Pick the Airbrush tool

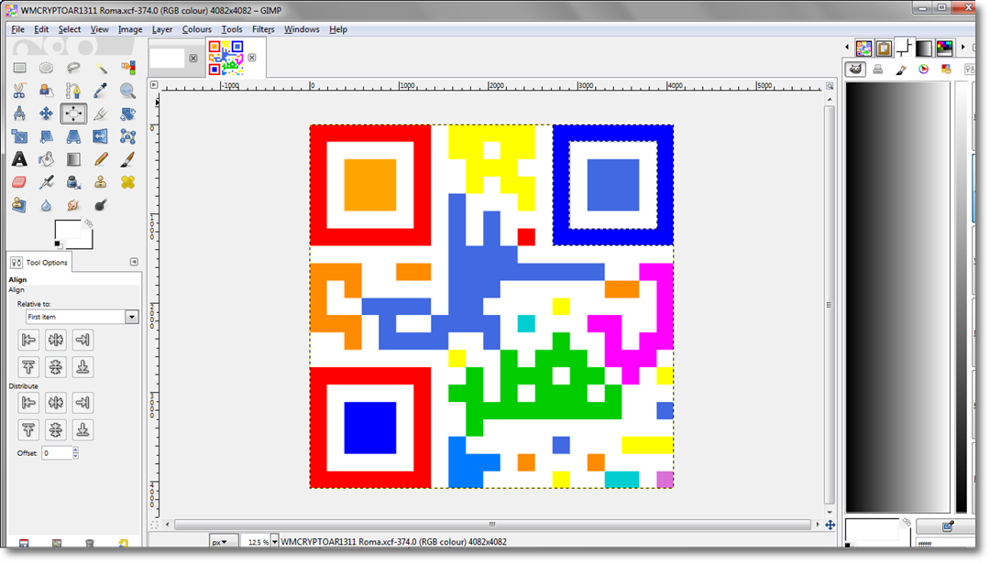pyautogui.click(x=46, y=182)
